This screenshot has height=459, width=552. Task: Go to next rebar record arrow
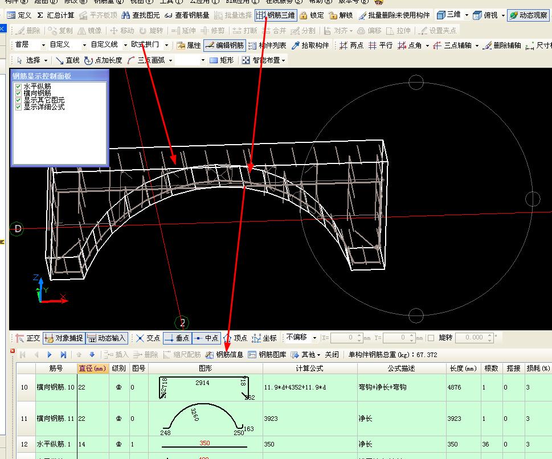(50, 354)
